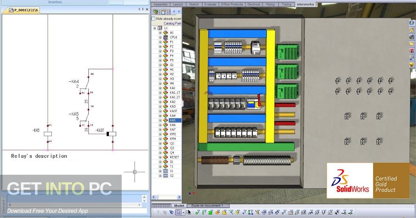Open Toolbox/Home icon in task pane

point(411,30)
